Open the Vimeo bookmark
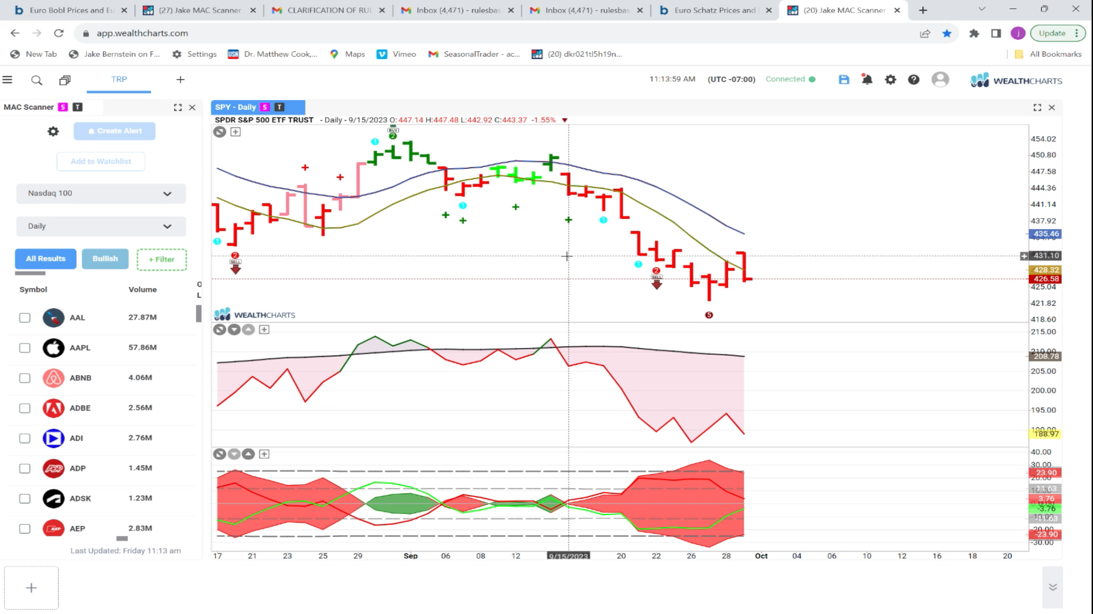The width and height of the screenshot is (1093, 614). click(396, 55)
